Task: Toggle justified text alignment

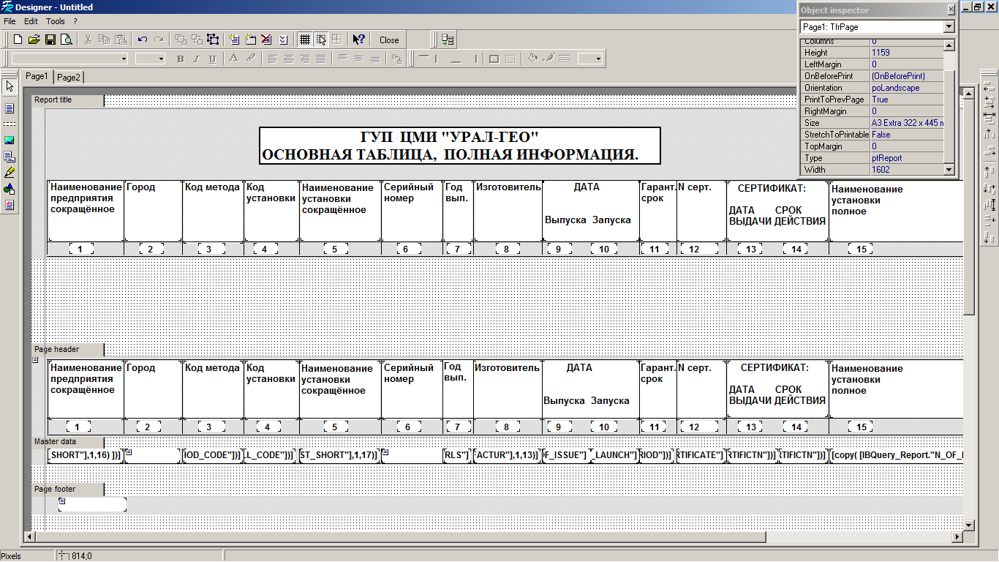Action: (x=320, y=59)
